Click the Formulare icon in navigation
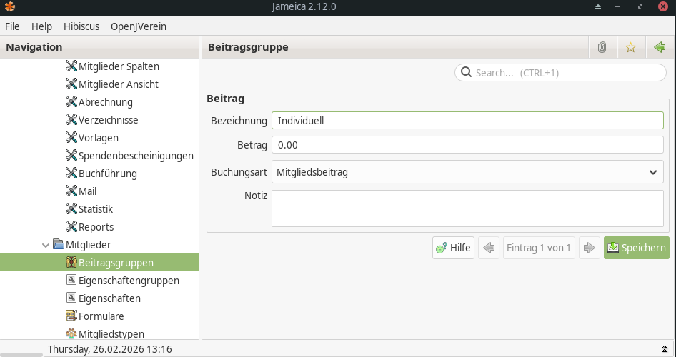 pos(71,316)
